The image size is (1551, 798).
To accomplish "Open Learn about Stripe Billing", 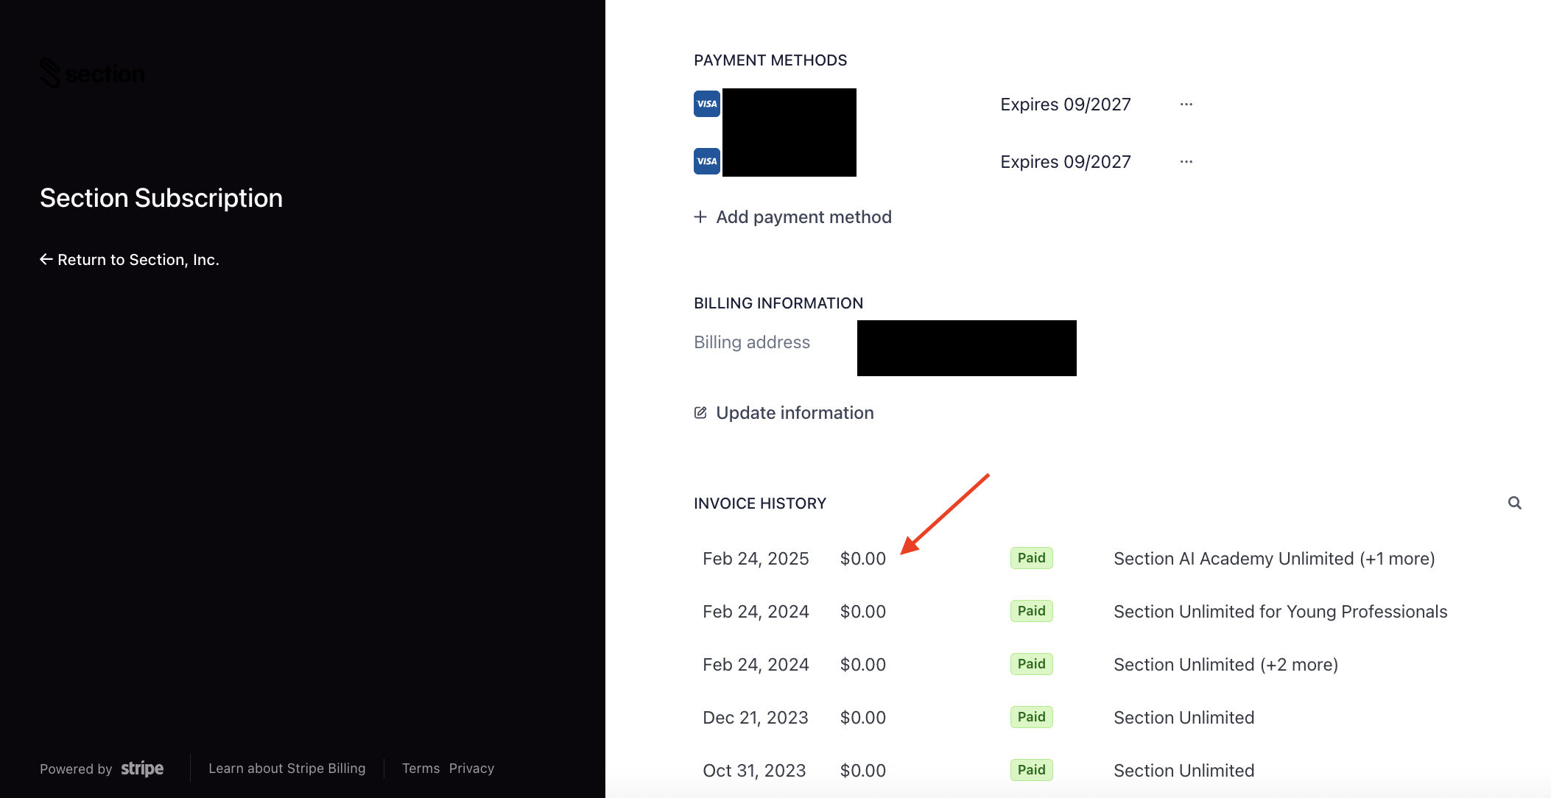I will (x=286, y=769).
